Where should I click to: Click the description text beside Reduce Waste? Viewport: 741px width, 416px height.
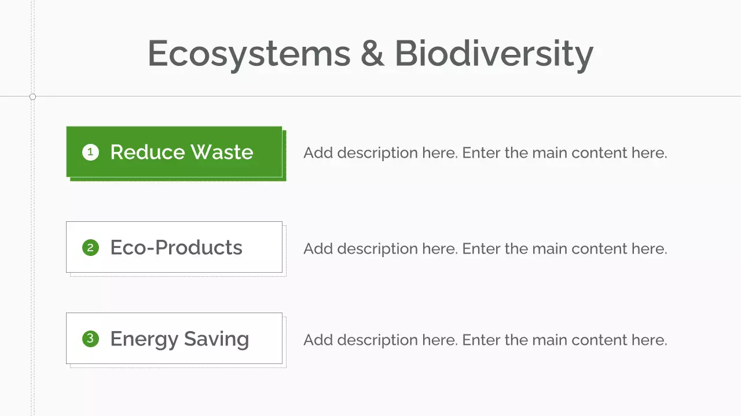[485, 153]
